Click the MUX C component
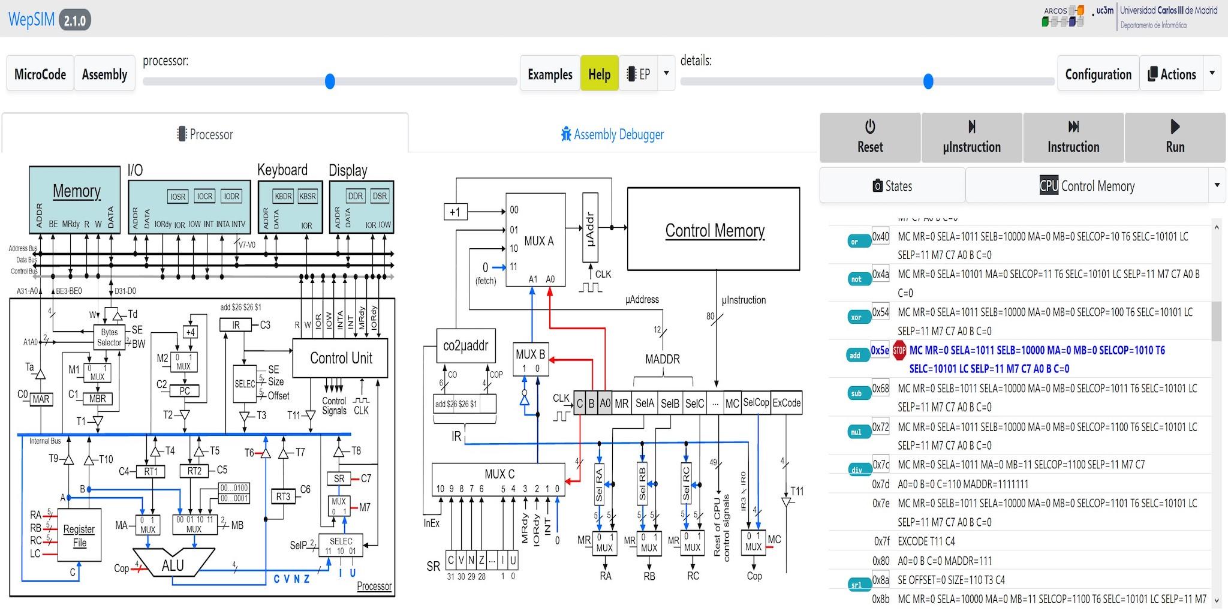The height and width of the screenshot is (614, 1228). point(498,480)
